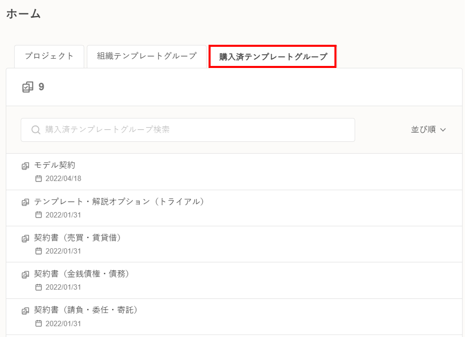Click the chevron arrow next to 並び順
The height and width of the screenshot is (337, 466).
tap(444, 130)
